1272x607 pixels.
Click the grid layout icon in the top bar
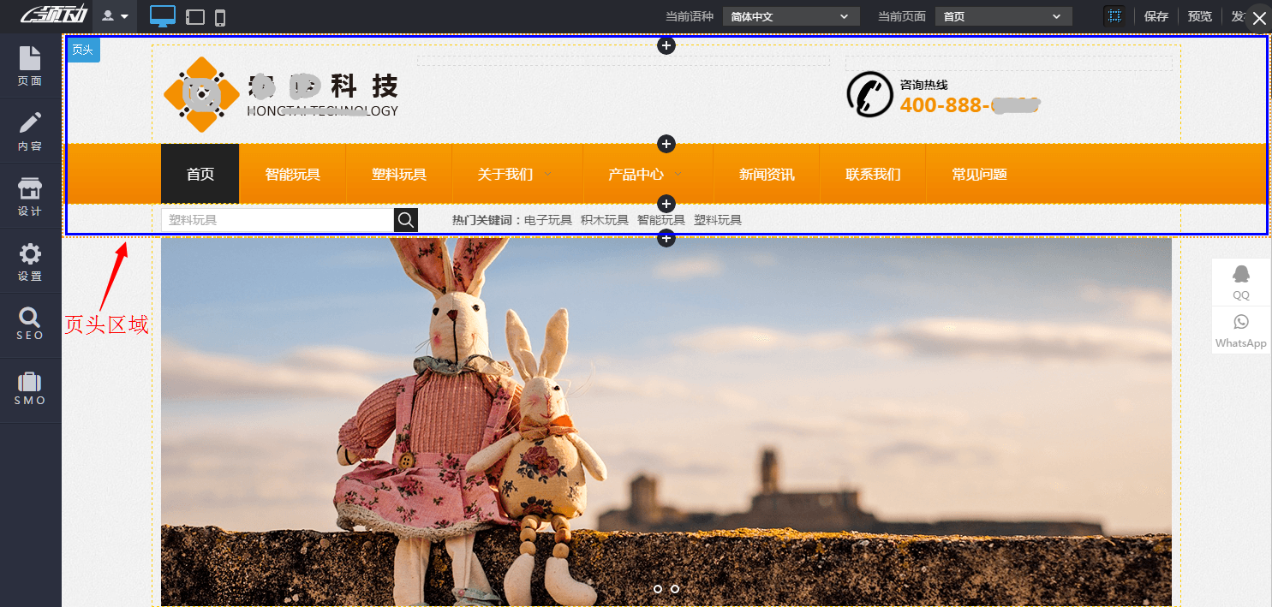(1114, 15)
